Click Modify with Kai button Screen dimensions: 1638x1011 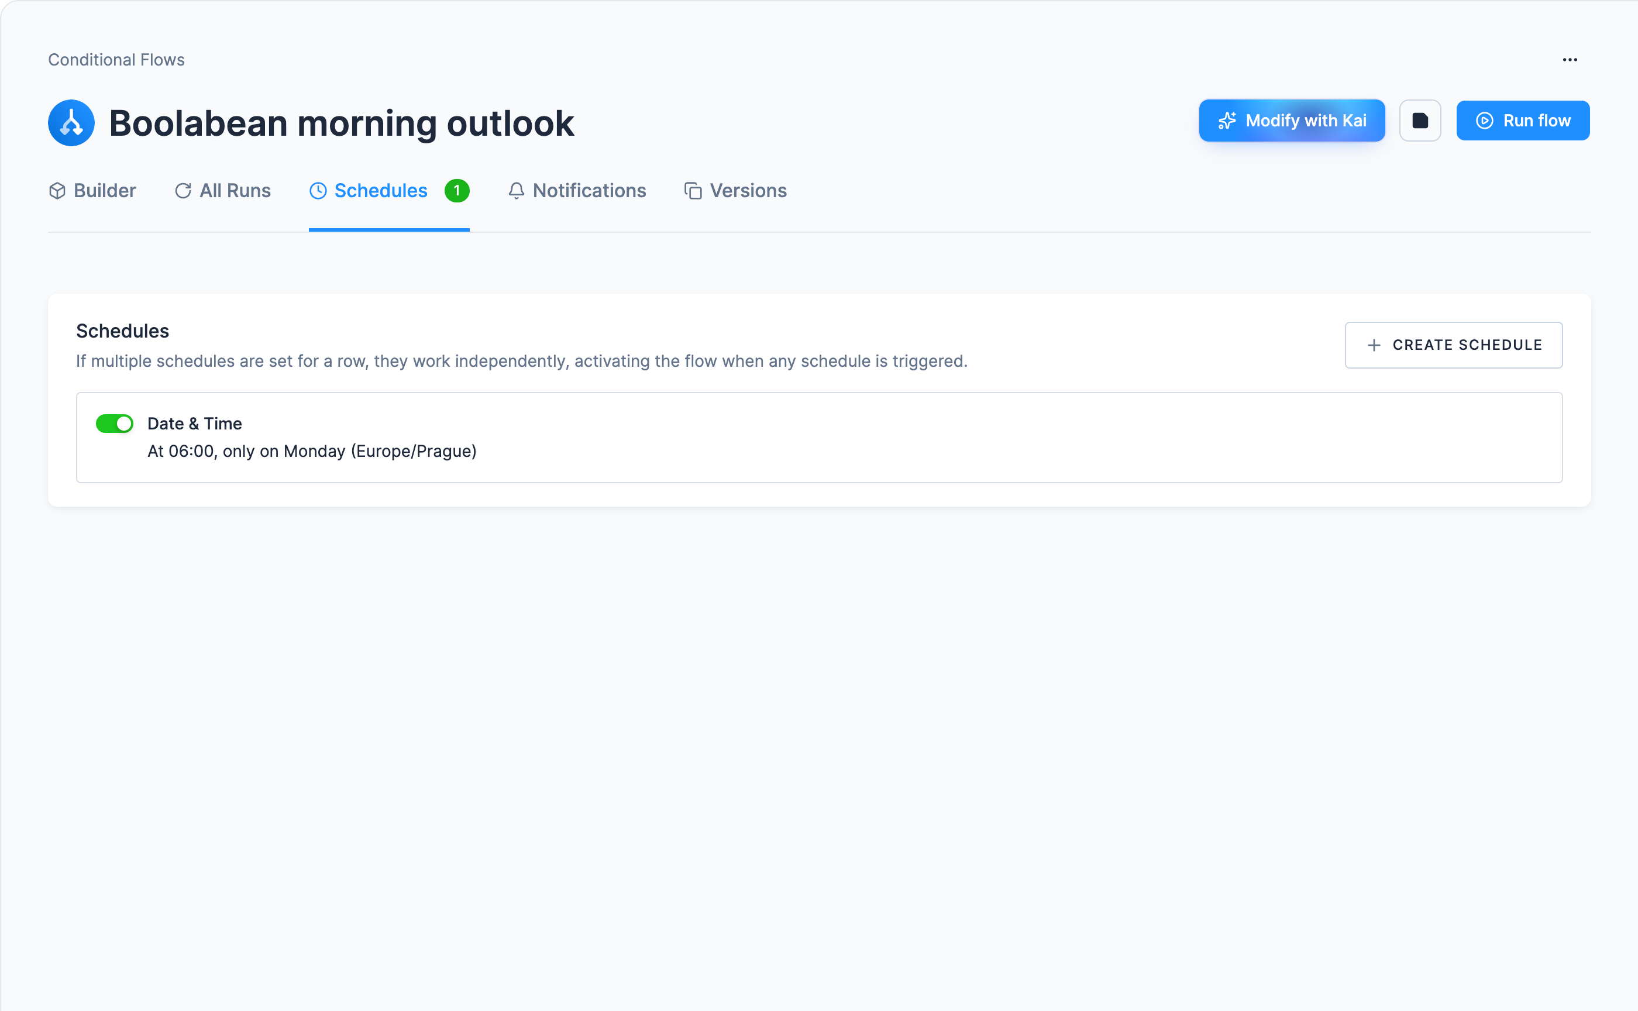(1291, 121)
